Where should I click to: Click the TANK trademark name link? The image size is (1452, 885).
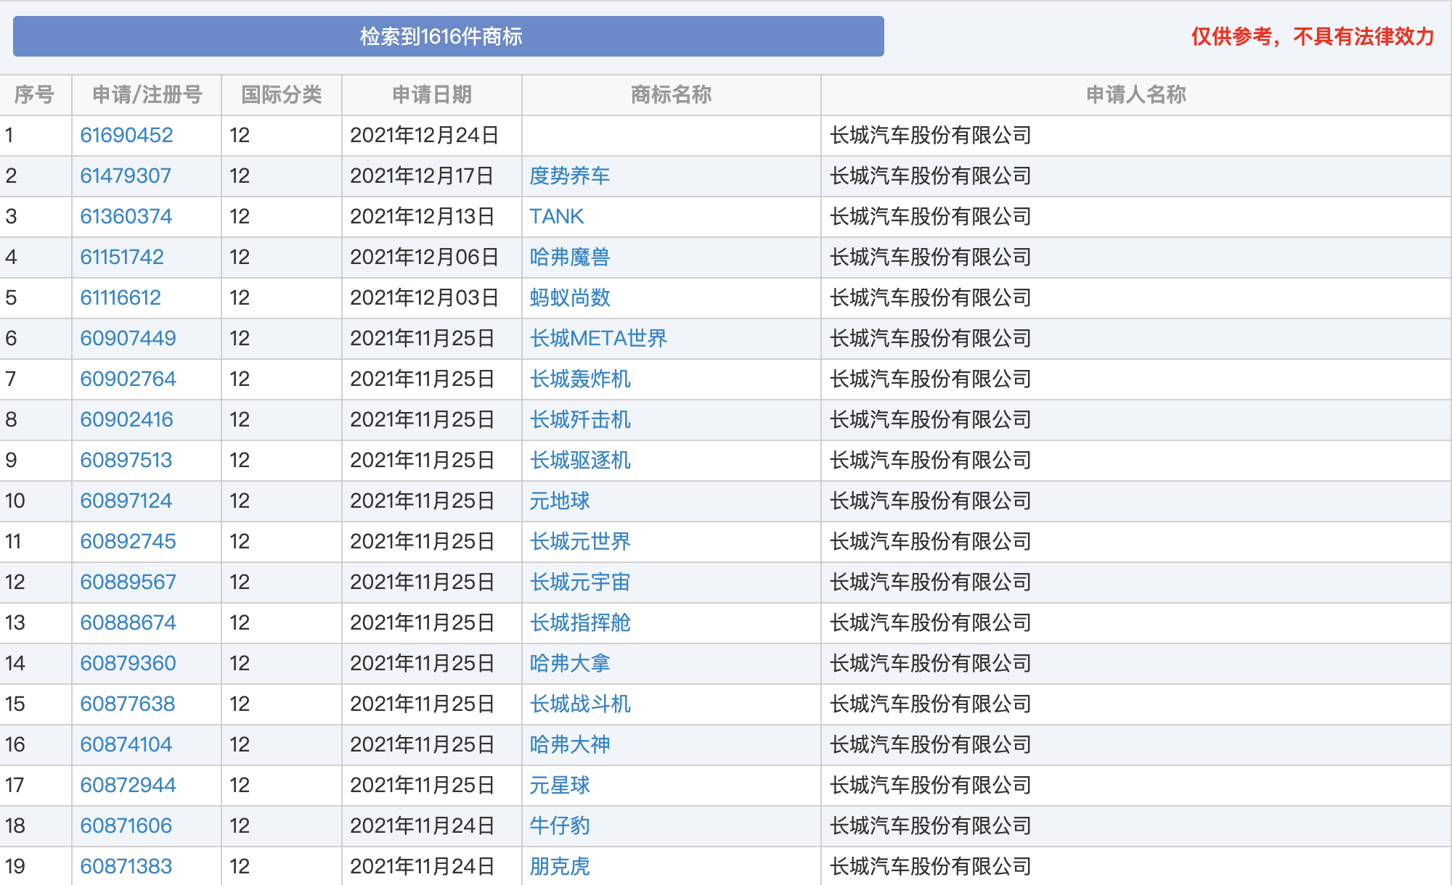[x=557, y=216]
